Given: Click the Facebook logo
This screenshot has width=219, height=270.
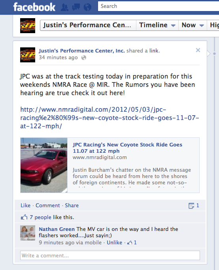Looking at the screenshot, I should [34, 7].
